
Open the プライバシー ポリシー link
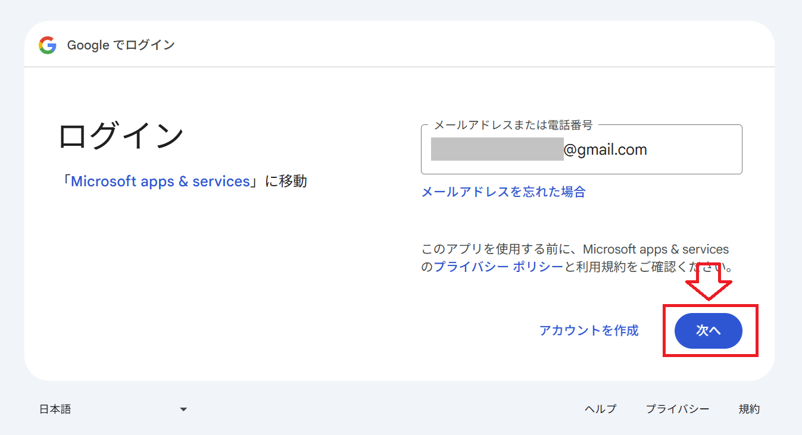498,267
